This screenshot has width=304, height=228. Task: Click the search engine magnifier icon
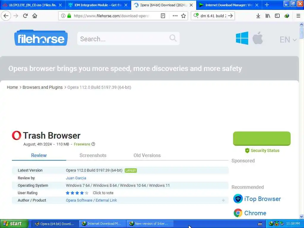[x=196, y=15]
